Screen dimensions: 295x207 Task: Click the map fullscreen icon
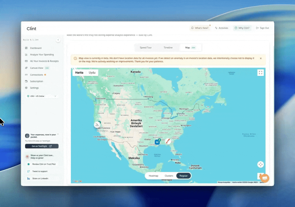pyautogui.click(x=260, y=73)
